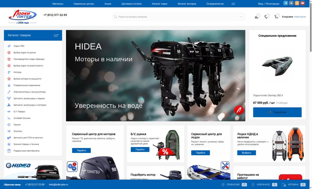The image size is (312, 189).
Task: Expand the top navigation hamburger menu
Action: click(233, 4)
